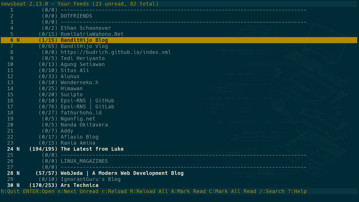
Task: Select the RomiSatriaWahono.Net feed
Action: click(92, 34)
